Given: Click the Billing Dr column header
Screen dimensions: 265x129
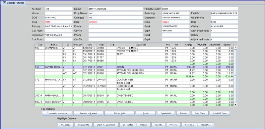Looking at the screenshot, I should (78, 45).
